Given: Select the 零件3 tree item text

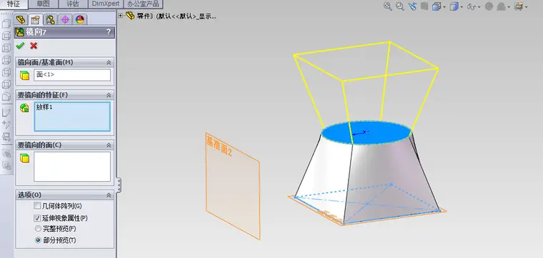Looking at the screenshot, I should [176, 16].
